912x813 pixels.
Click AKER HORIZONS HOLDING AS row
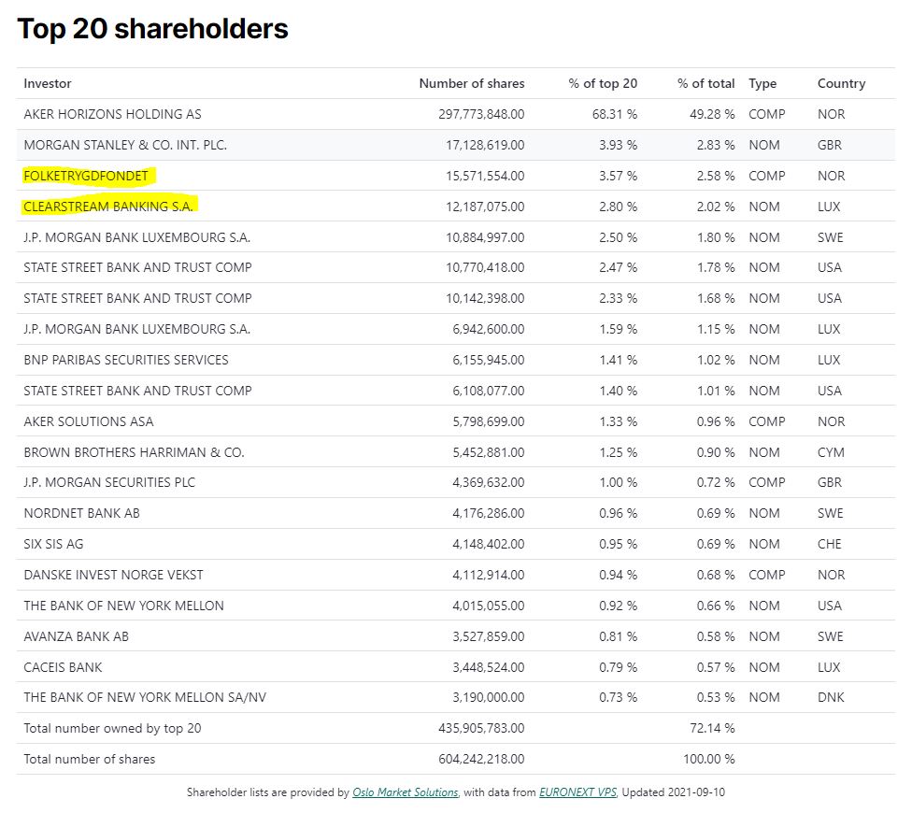click(112, 114)
